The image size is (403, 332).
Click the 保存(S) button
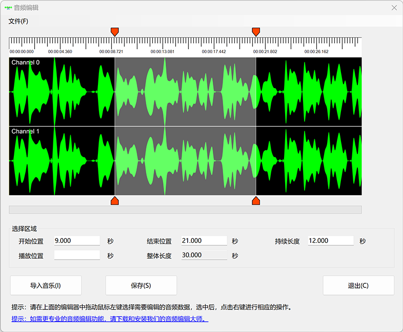coord(141,285)
